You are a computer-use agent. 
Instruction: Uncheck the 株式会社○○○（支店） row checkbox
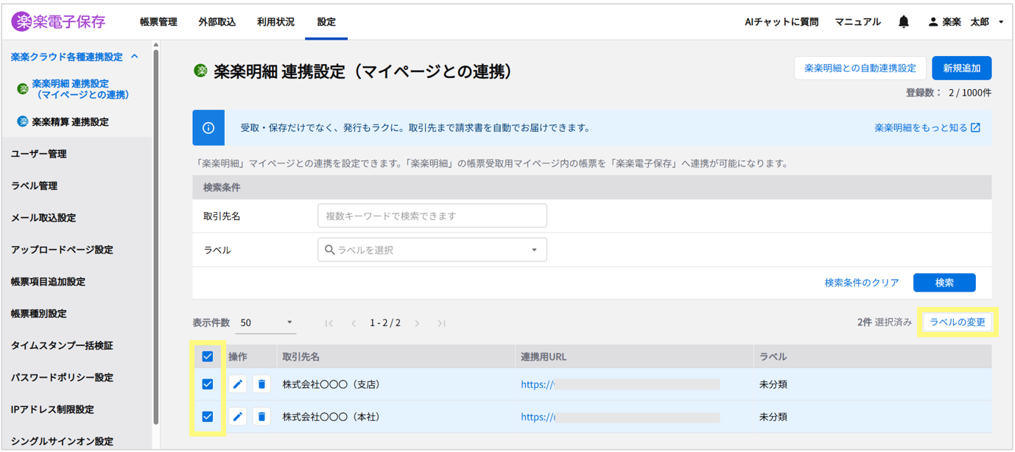point(208,384)
